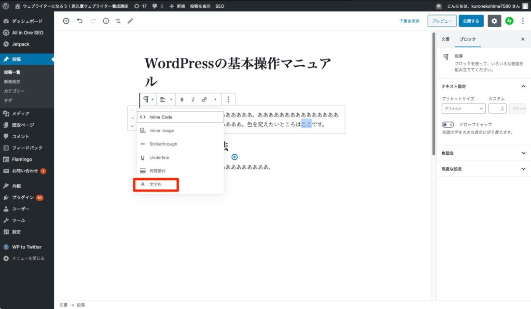The height and width of the screenshot is (309, 531).
Task: Close the settings sidebar
Action: [523, 39]
